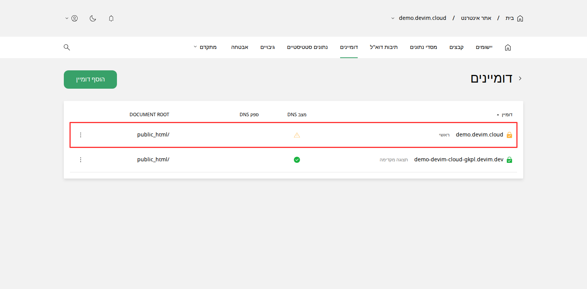
Task: Click /public_html in demo.devim.cloud row
Action: [153, 135]
